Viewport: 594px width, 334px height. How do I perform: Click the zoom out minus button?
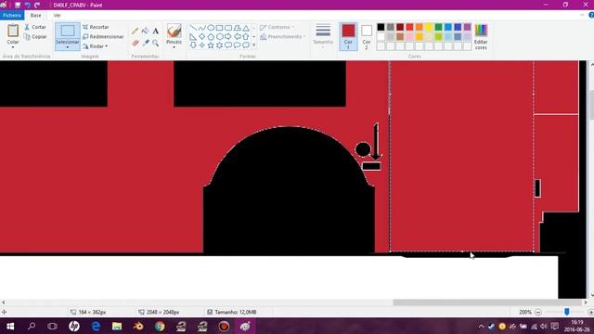point(538,312)
